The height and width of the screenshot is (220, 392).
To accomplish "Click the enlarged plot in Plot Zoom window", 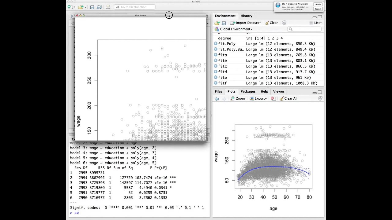I will pos(141,79).
